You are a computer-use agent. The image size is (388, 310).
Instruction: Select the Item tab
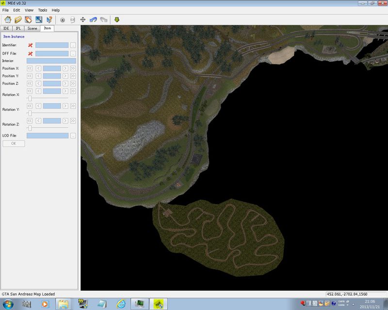point(47,28)
